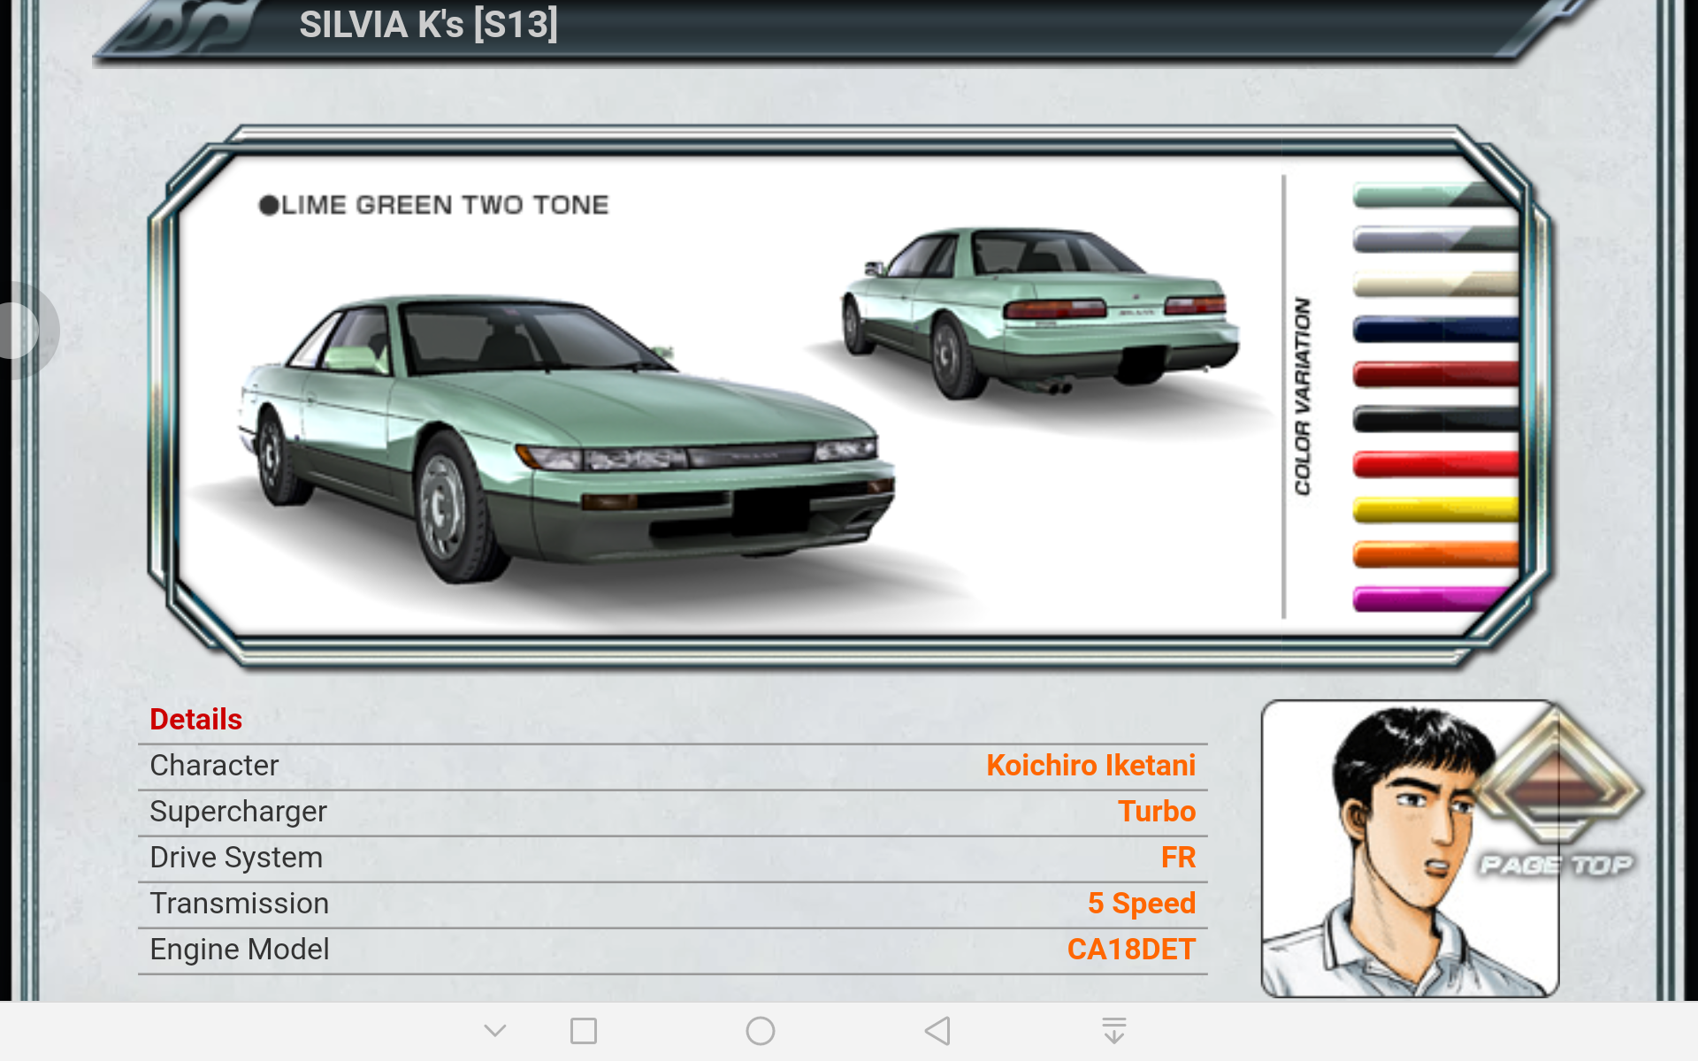Tap the FR drive system value
Image resolution: width=1698 pixels, height=1061 pixels.
[1178, 858]
